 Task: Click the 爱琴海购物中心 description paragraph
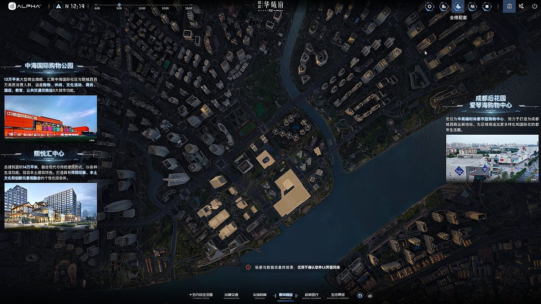coord(492,125)
